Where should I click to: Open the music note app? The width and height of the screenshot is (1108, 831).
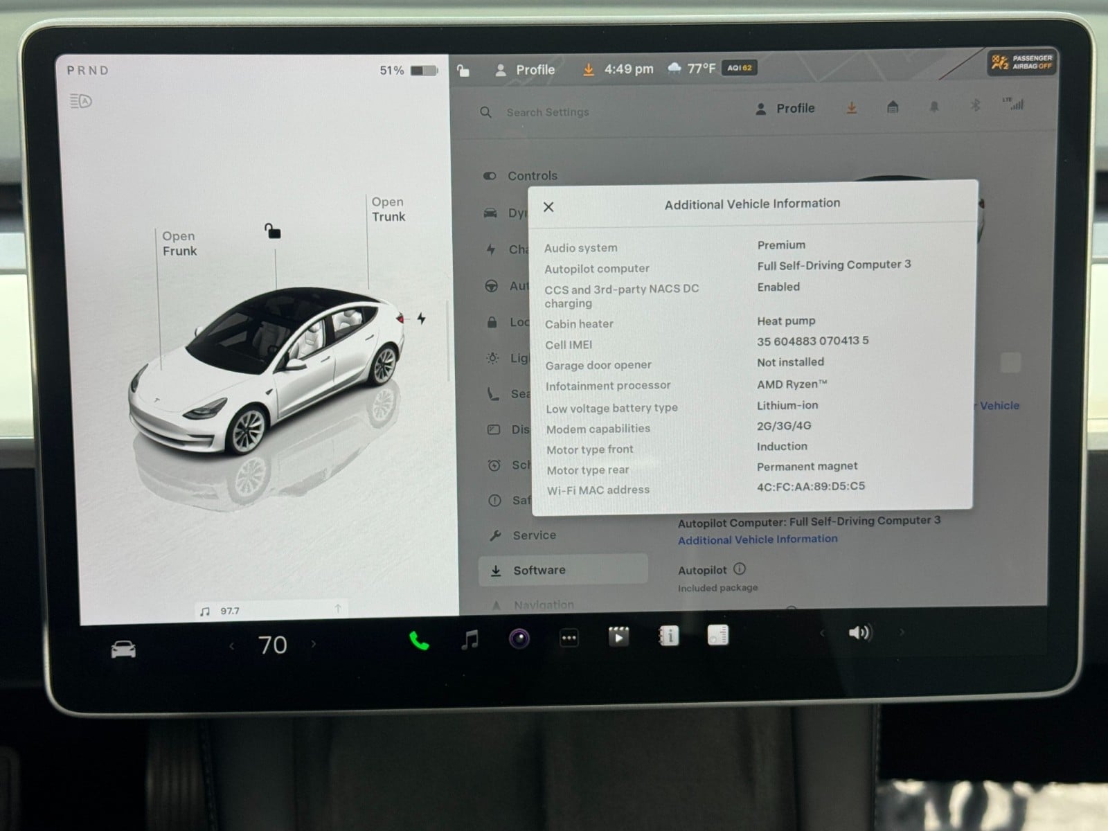click(x=470, y=639)
